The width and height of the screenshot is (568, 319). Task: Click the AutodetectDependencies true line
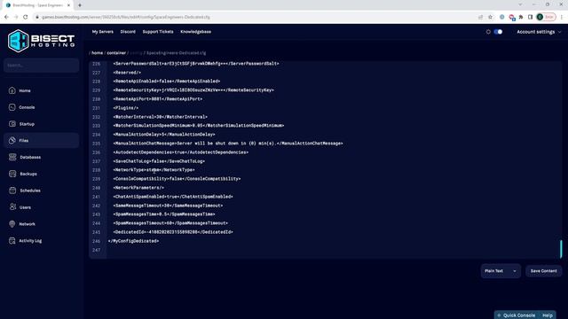coord(181,152)
